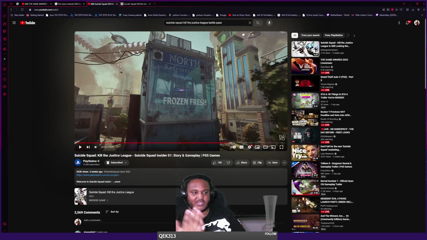
Task: Share the Suicide Squad video
Action: pos(242,163)
